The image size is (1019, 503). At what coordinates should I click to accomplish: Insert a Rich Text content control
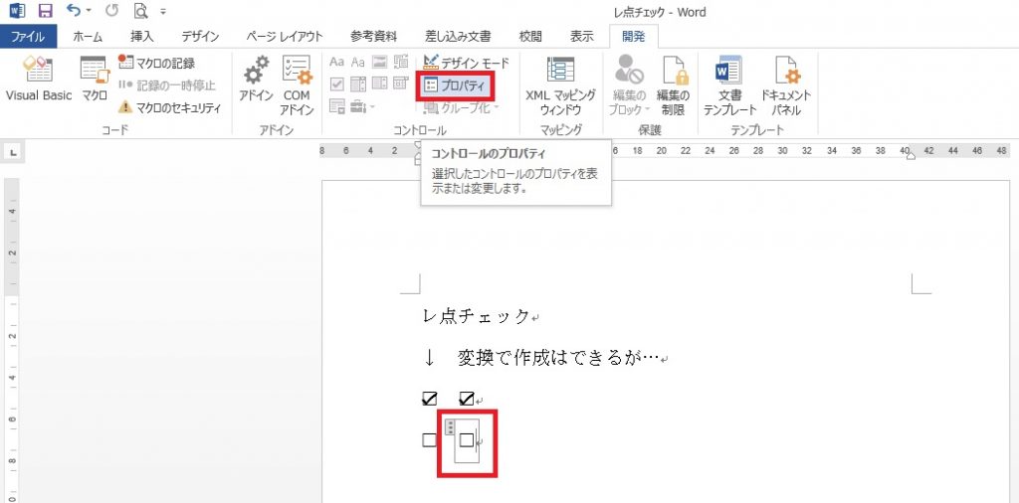point(336,63)
